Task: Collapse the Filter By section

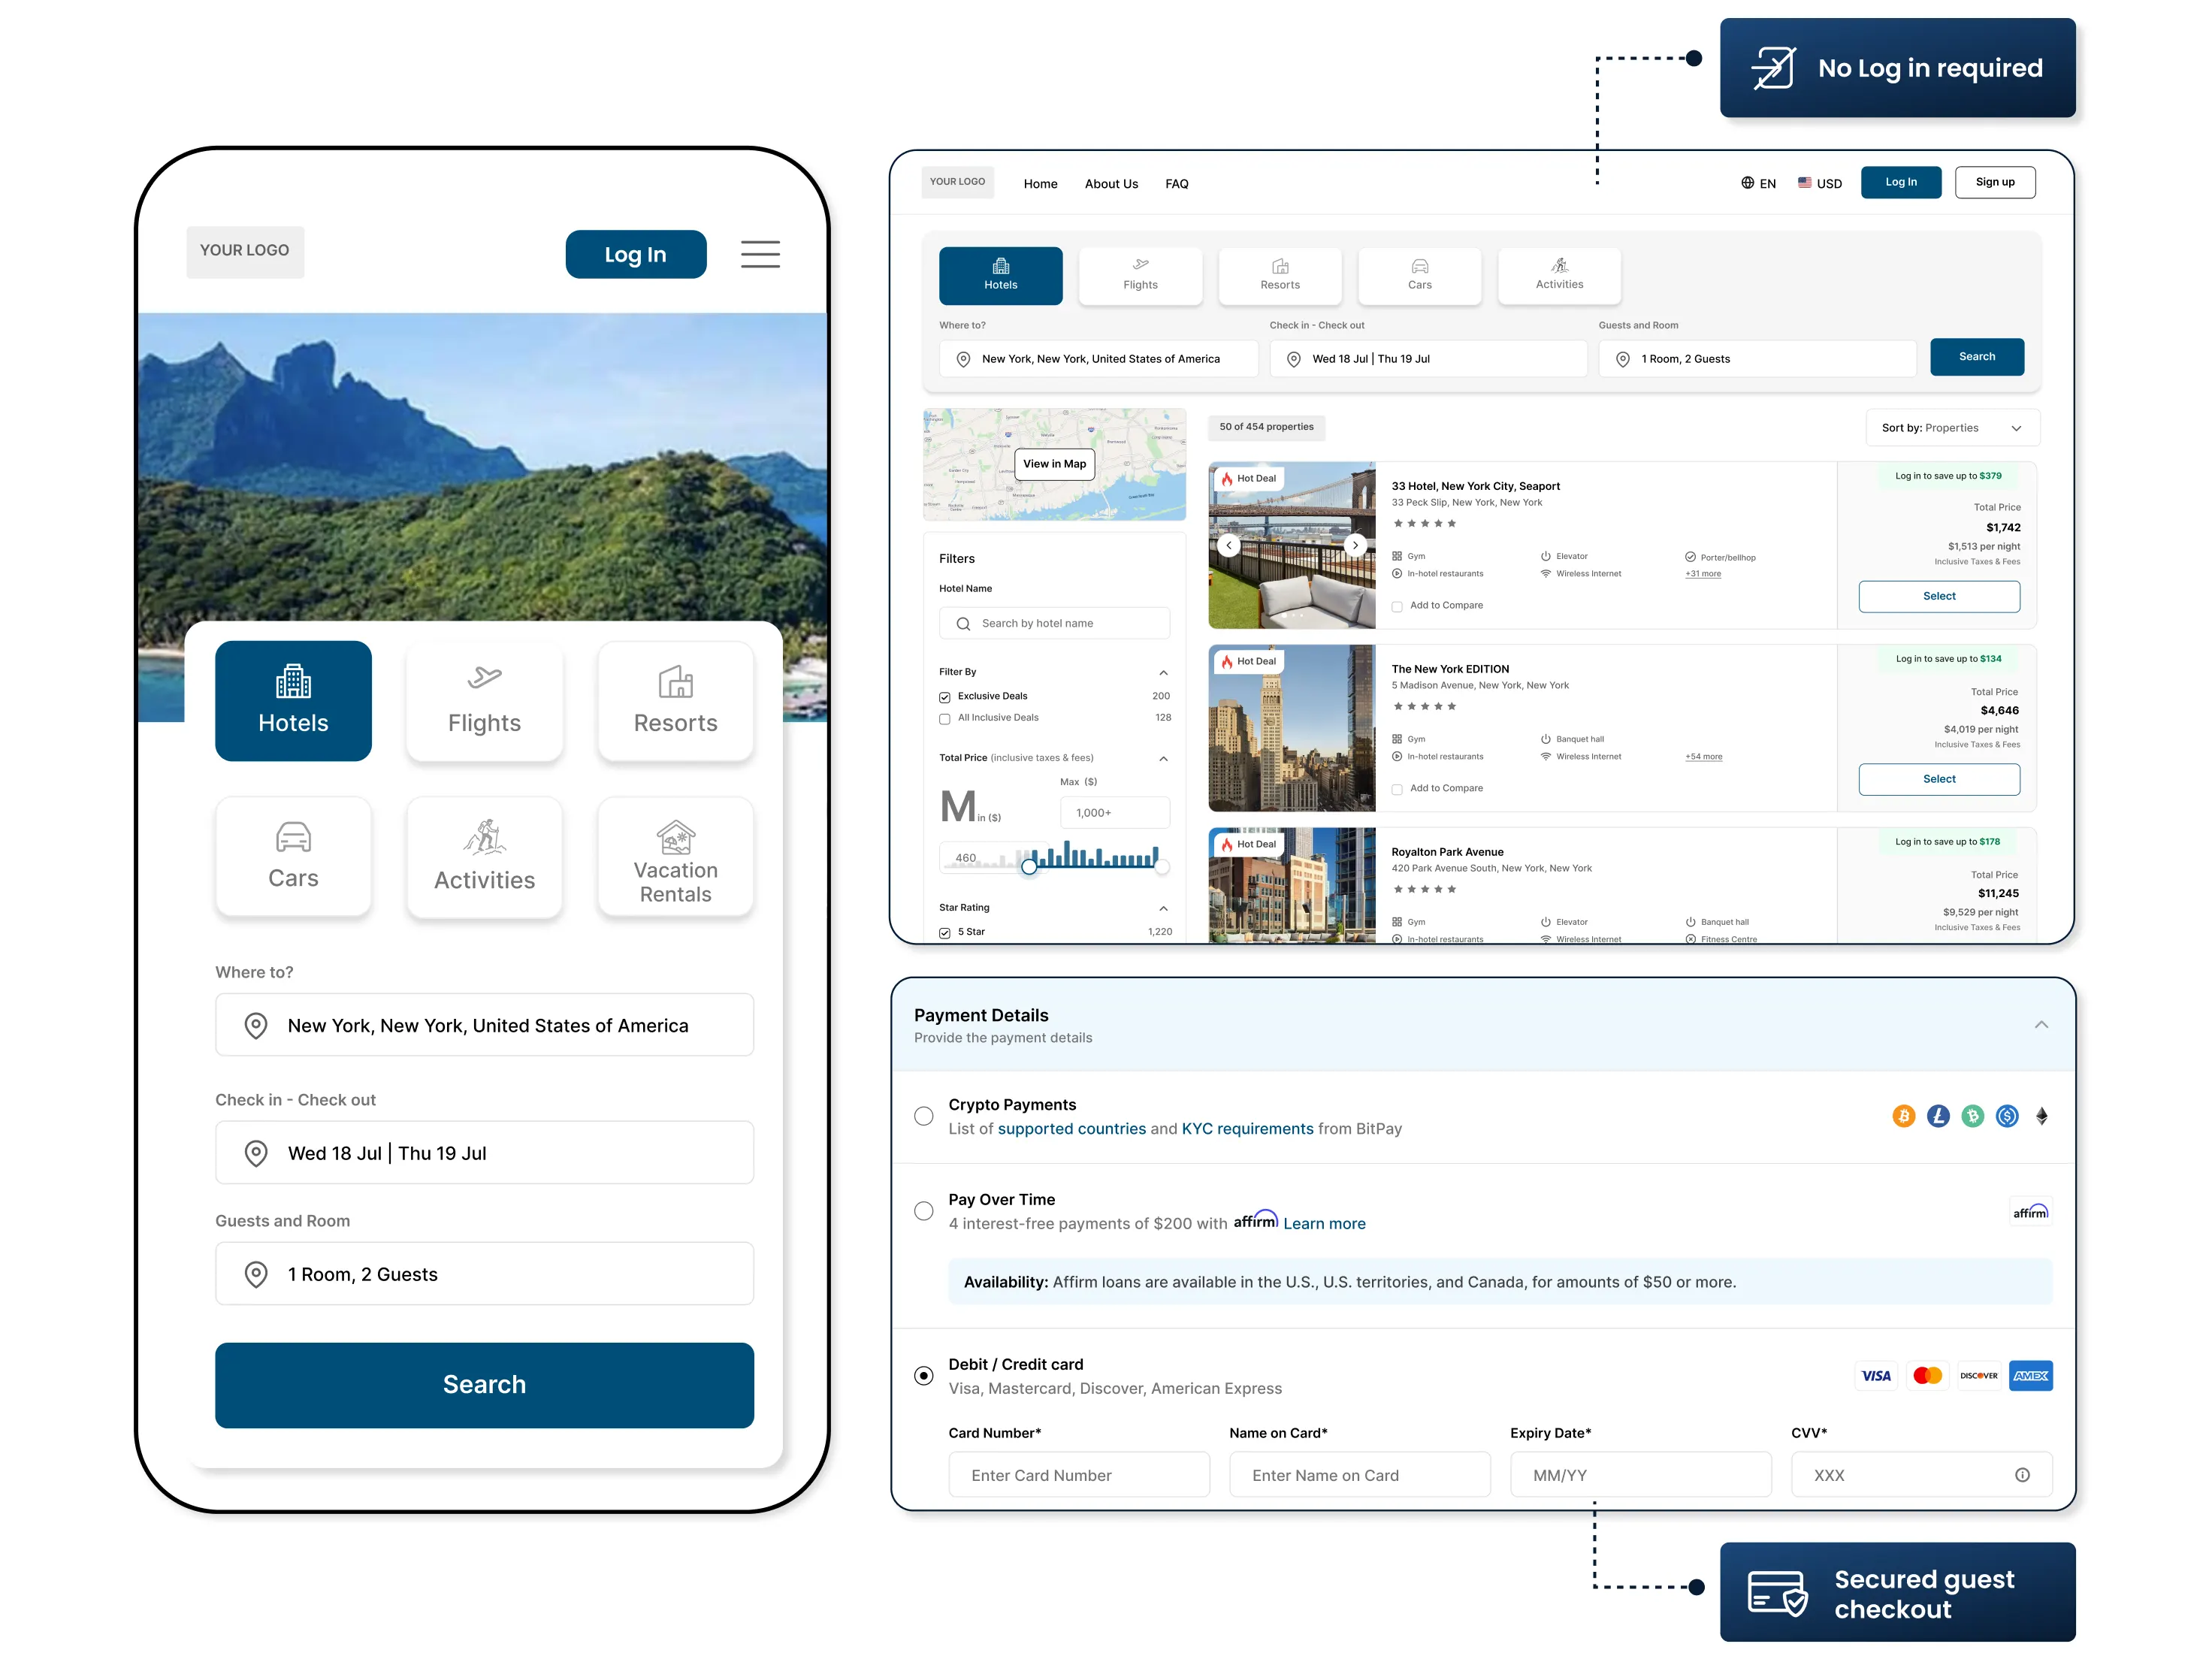Action: [1163, 673]
